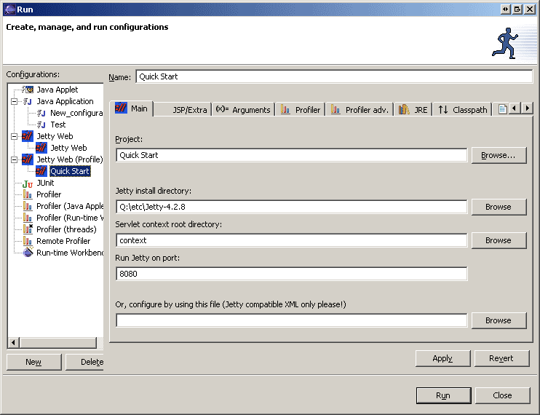Switch to the JSP/Extra tab
The width and height of the screenshot is (540, 415).
point(189,110)
